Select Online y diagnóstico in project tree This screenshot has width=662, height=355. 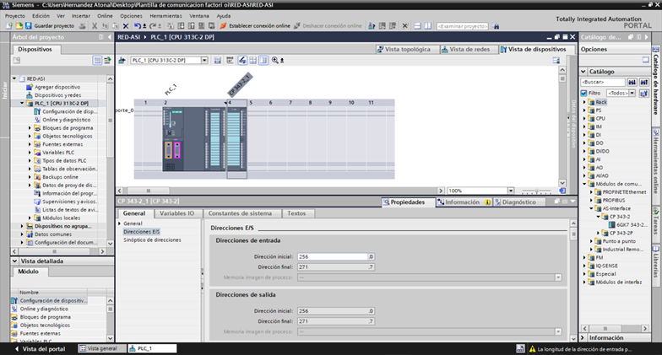[66, 120]
